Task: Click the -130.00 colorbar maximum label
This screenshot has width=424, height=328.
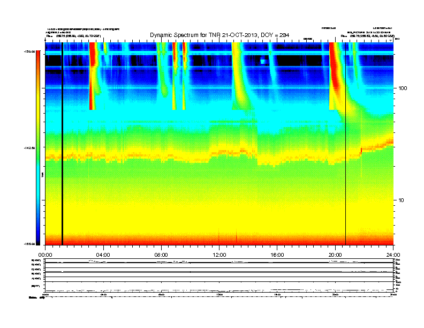Action: (x=30, y=51)
